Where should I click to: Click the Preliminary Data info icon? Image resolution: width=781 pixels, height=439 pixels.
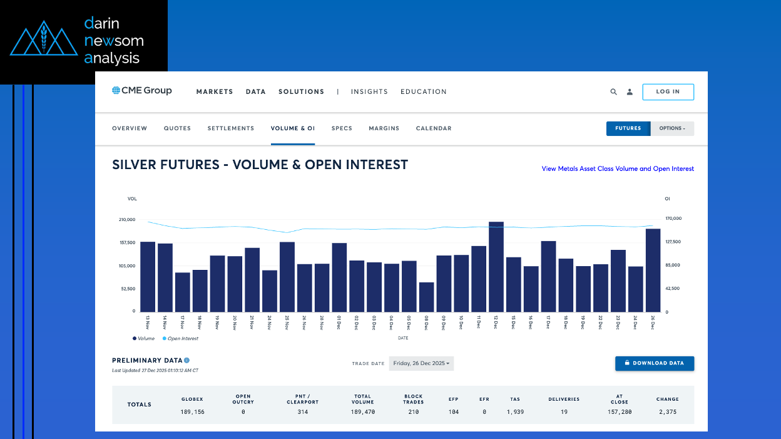186,360
